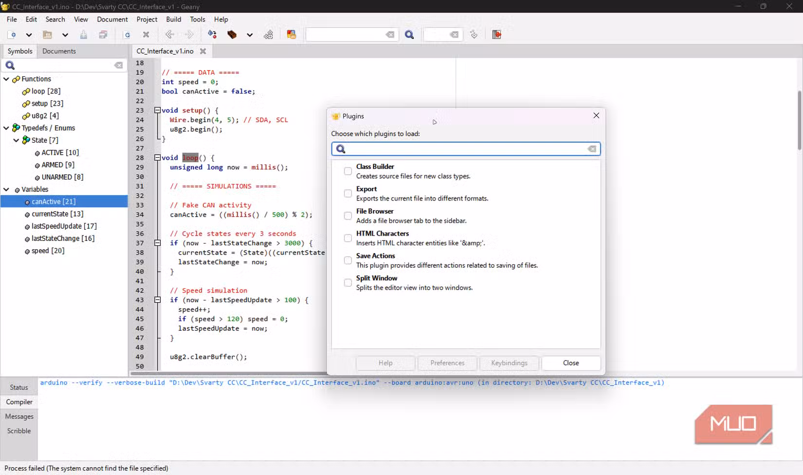Image resolution: width=803 pixels, height=475 pixels.
Task: Save the current file icon
Action: 84,35
